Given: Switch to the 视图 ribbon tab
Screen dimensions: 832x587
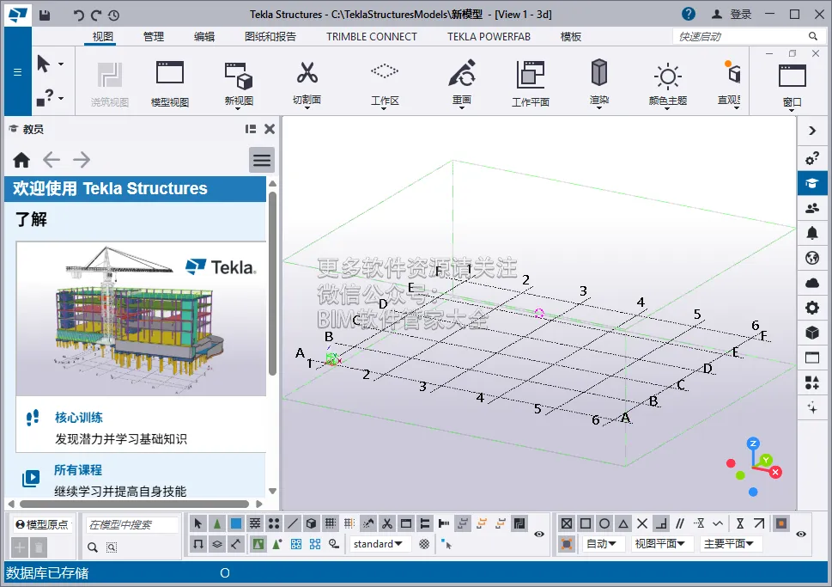Looking at the screenshot, I should click(x=103, y=37).
